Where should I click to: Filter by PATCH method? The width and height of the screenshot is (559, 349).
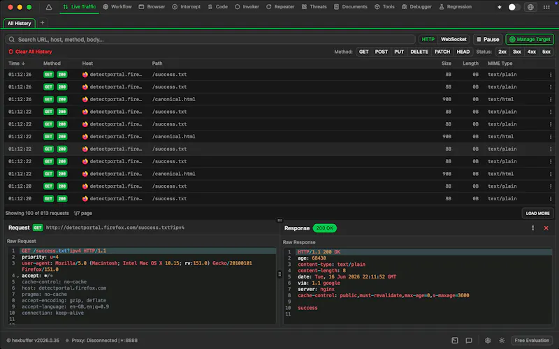coord(442,52)
